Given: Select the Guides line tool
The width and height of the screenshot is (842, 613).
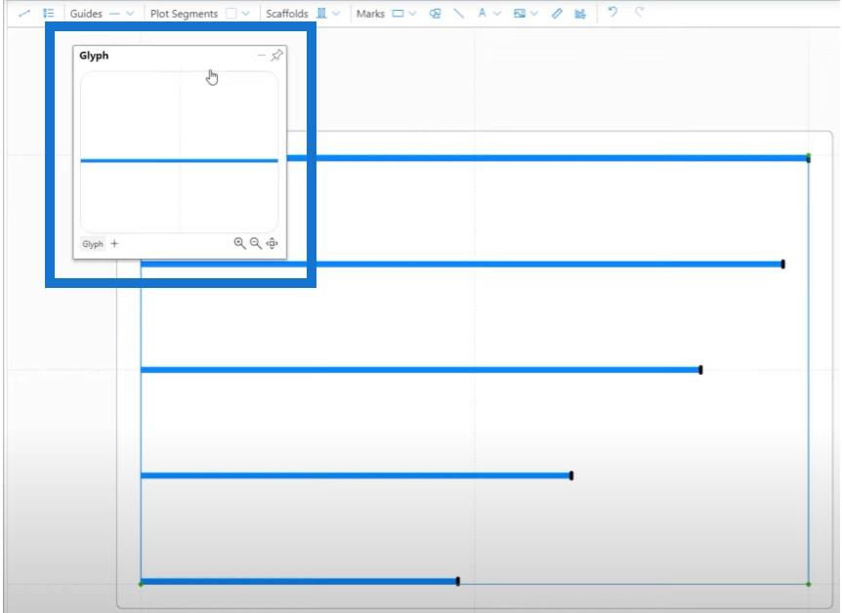Looking at the screenshot, I should pyautogui.click(x=114, y=14).
